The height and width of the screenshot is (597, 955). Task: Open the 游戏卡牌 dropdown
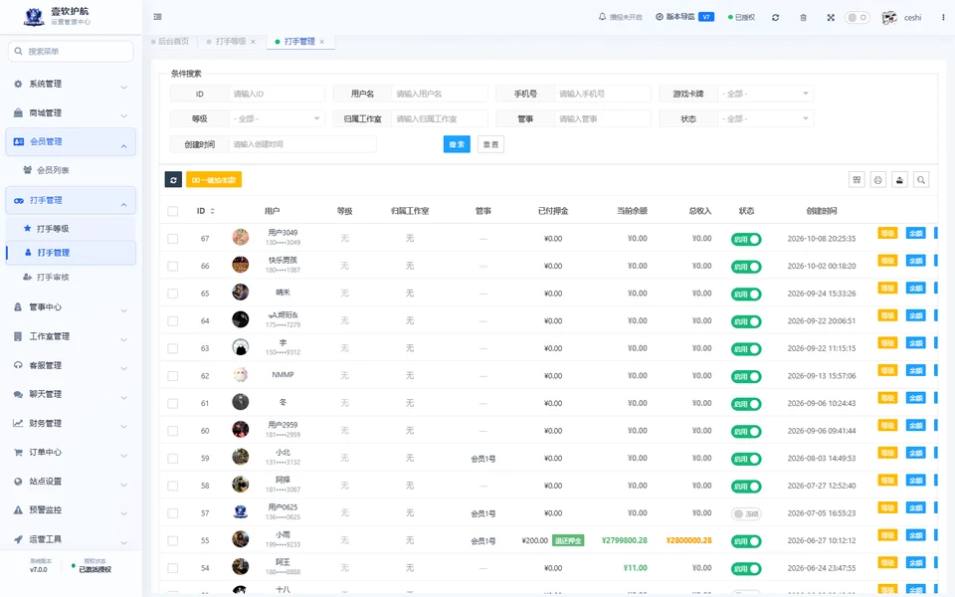tap(765, 94)
